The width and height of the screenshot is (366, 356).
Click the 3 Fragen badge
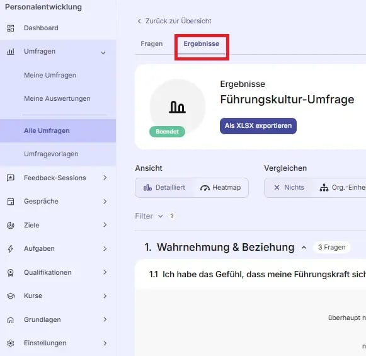tap(332, 248)
